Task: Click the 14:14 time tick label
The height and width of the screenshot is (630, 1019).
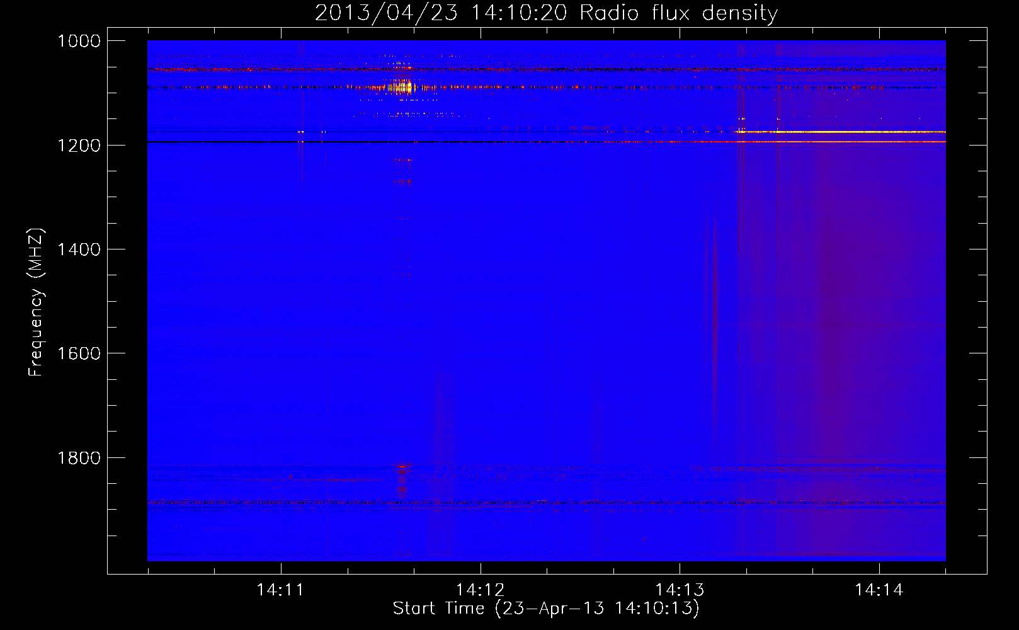Action: click(x=879, y=590)
